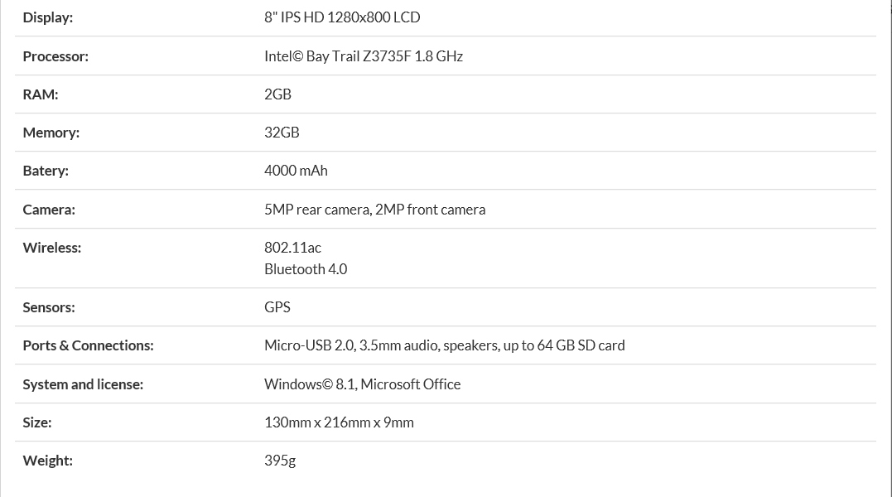Click the Display label
Screen dimensions: 892x497
coord(48,17)
